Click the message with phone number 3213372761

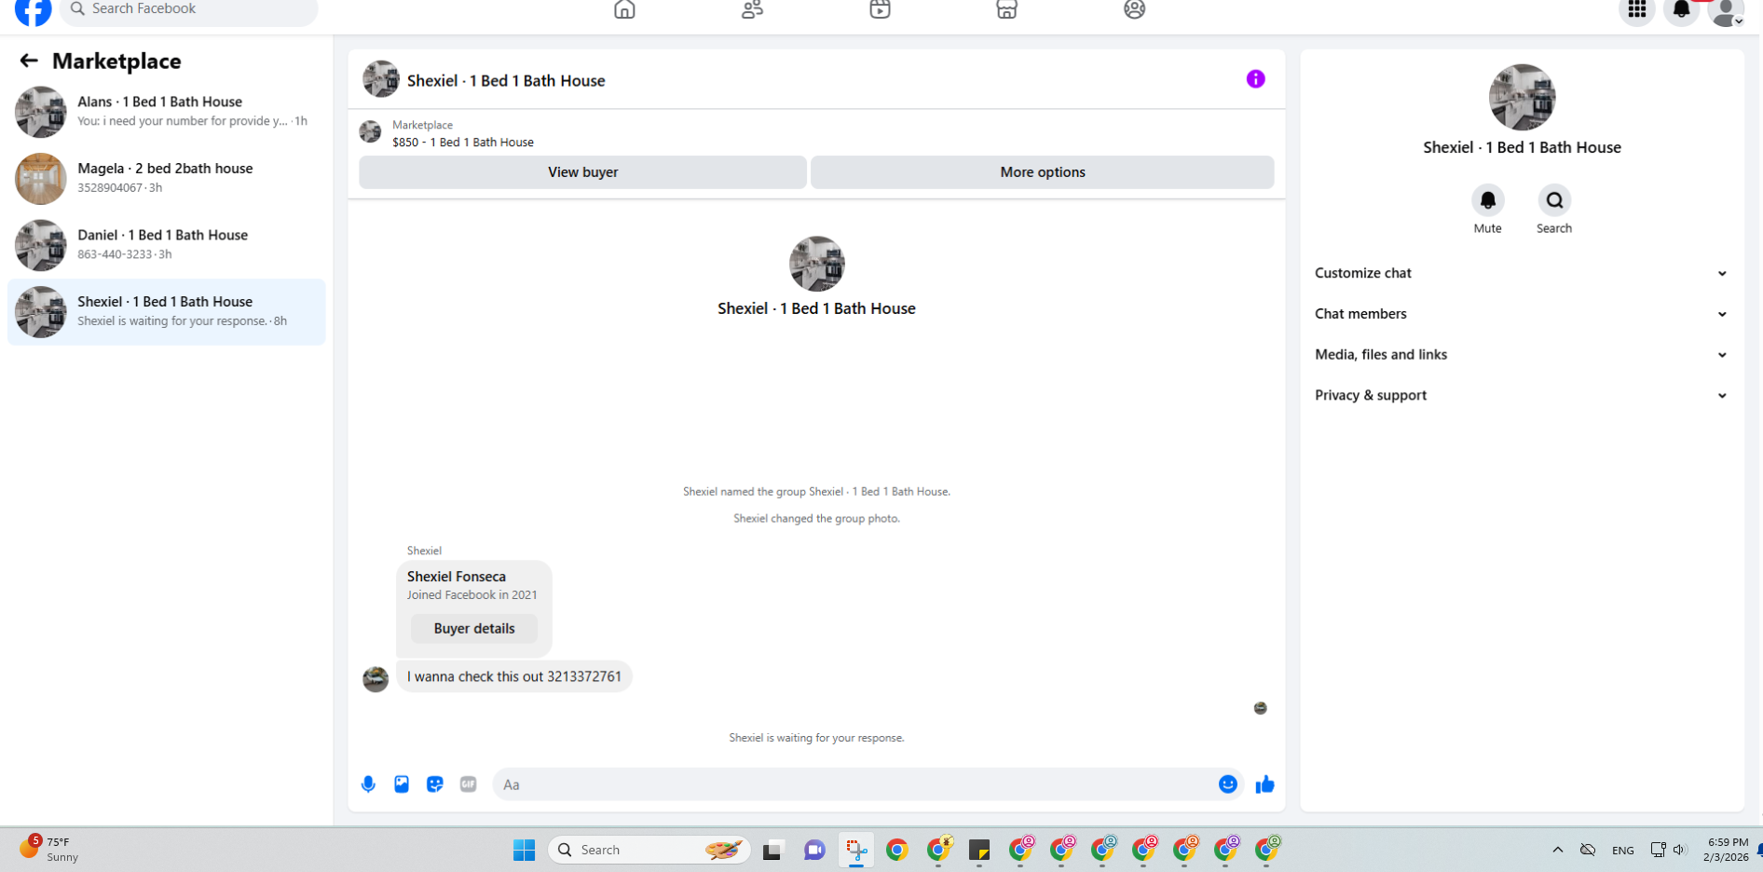514,676
